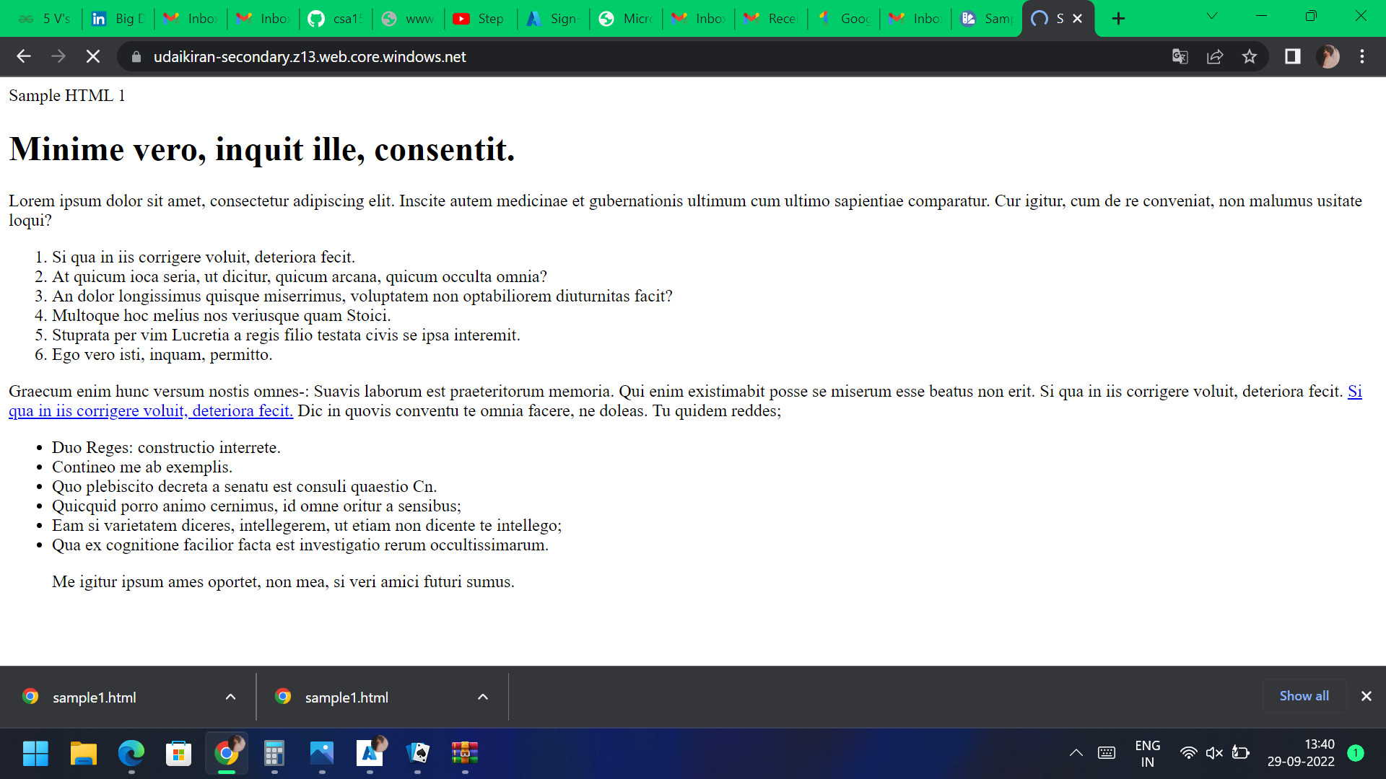Expand second sample1.html download options
Screen dimensions: 1386x779
pyautogui.click(x=483, y=697)
